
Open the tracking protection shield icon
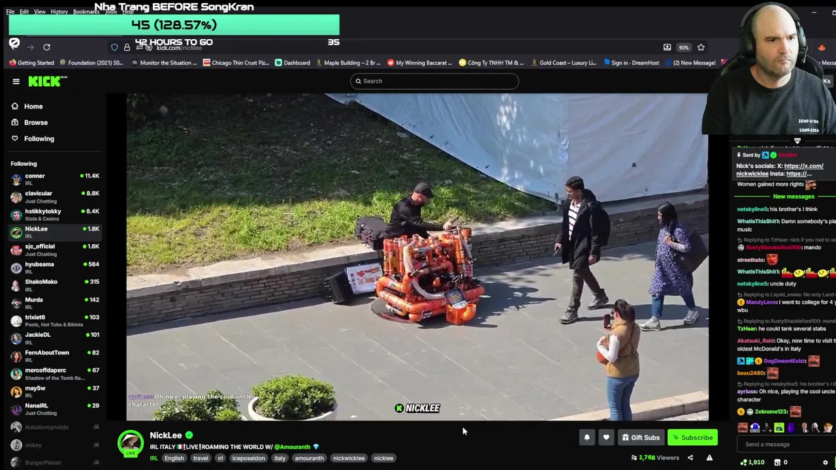tap(114, 47)
